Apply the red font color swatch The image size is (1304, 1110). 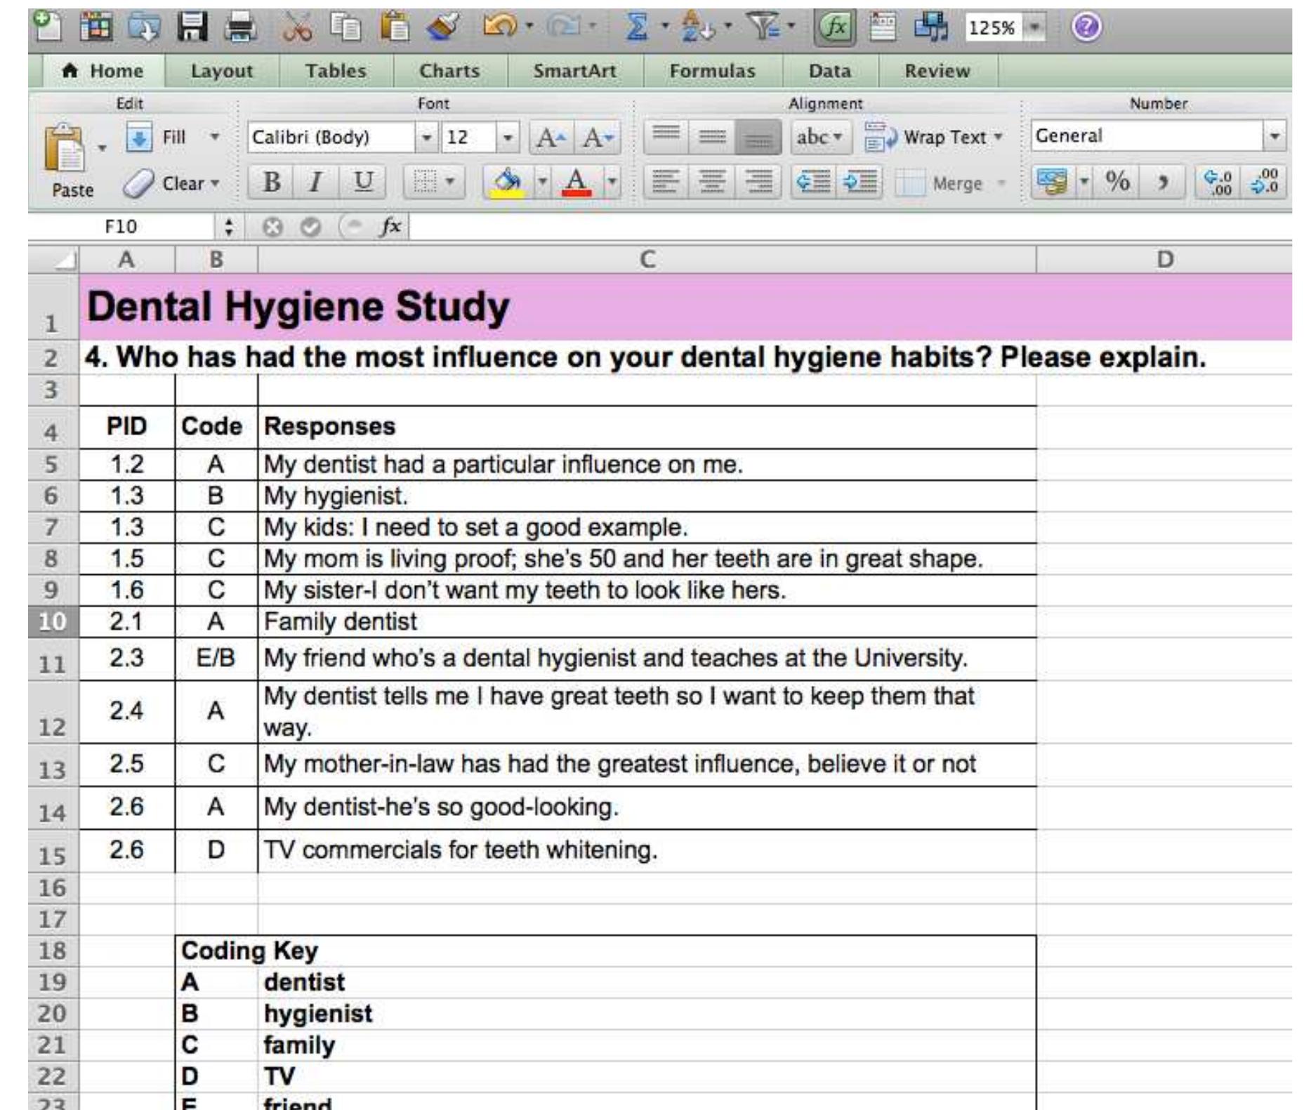pos(577,183)
